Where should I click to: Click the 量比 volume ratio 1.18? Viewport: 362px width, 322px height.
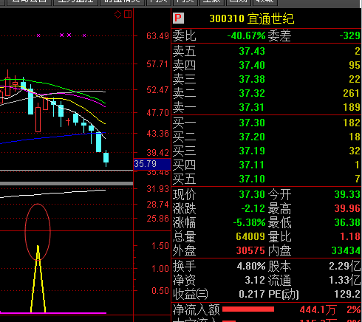(x=350, y=236)
